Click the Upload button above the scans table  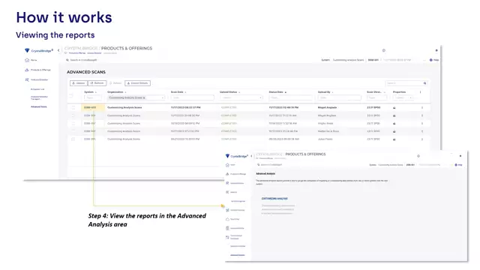point(79,83)
